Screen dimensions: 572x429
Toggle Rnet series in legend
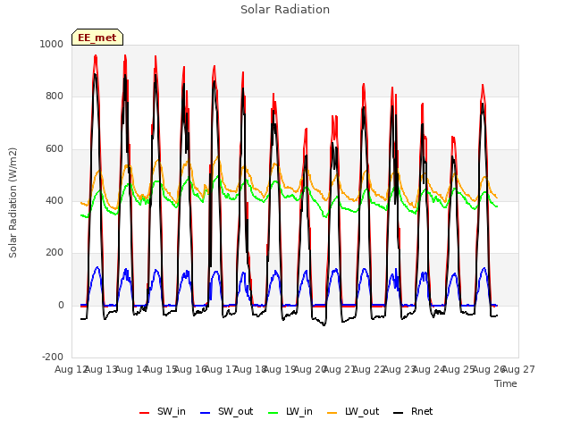point(413,411)
